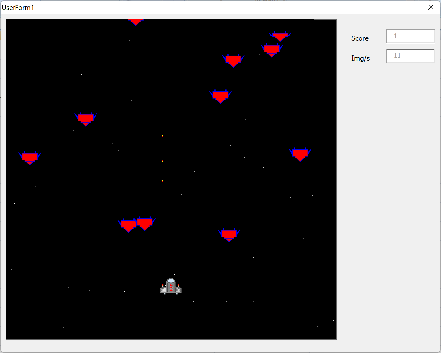Click the Score label
The image size is (441, 353).
(360, 38)
